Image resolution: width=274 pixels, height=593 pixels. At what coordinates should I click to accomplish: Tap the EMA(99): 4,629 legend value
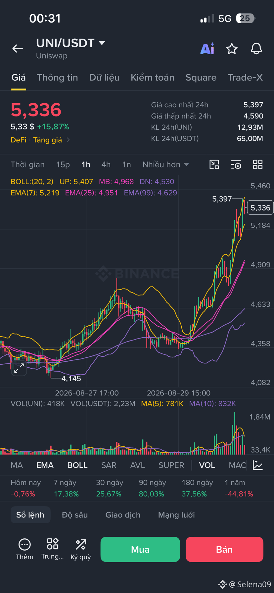(x=151, y=193)
